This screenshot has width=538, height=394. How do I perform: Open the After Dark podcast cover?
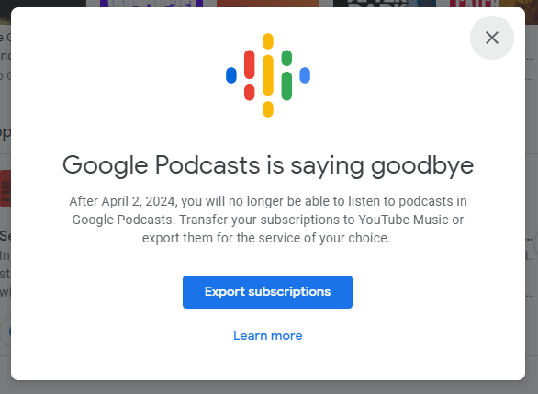pos(385,4)
